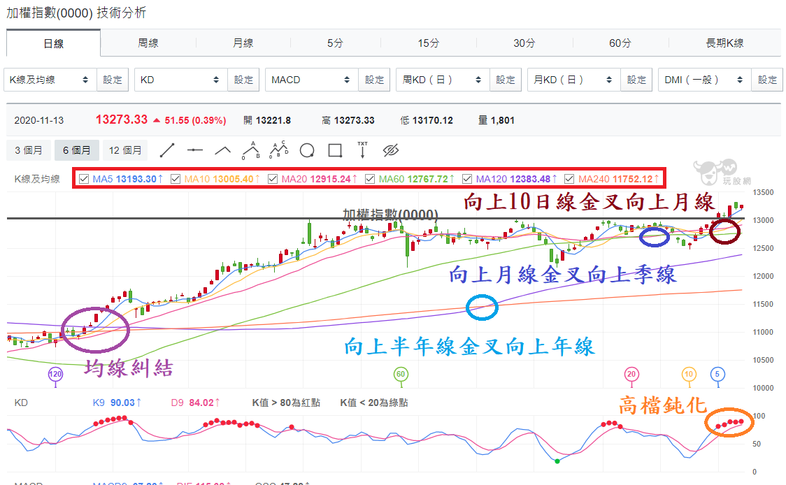Click the MA10 13005.40 value label

[x=222, y=179]
